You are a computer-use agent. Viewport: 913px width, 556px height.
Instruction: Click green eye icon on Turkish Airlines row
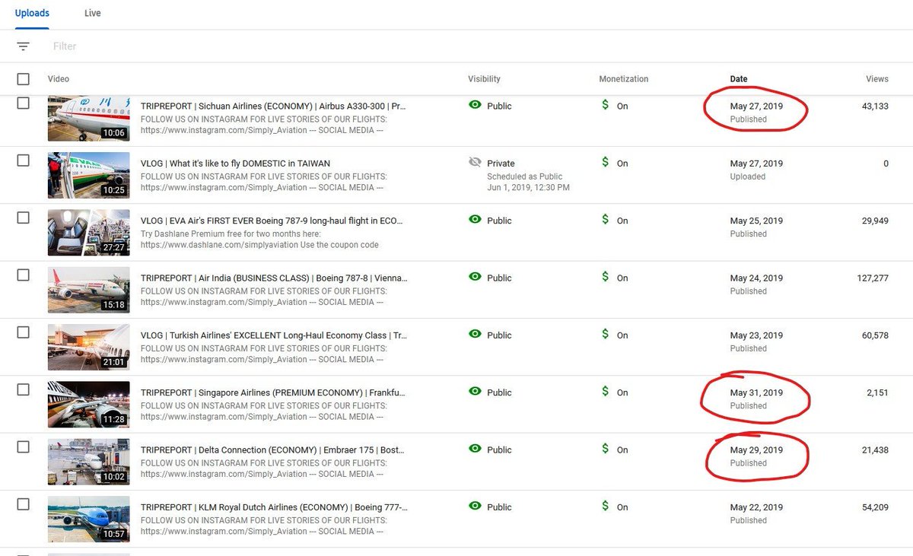click(476, 334)
